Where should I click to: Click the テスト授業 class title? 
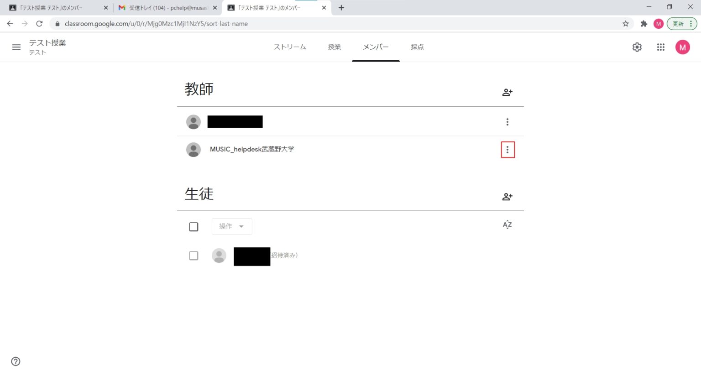click(x=47, y=43)
